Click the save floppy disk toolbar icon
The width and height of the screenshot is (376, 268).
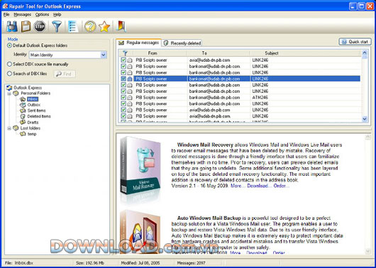[26, 26]
